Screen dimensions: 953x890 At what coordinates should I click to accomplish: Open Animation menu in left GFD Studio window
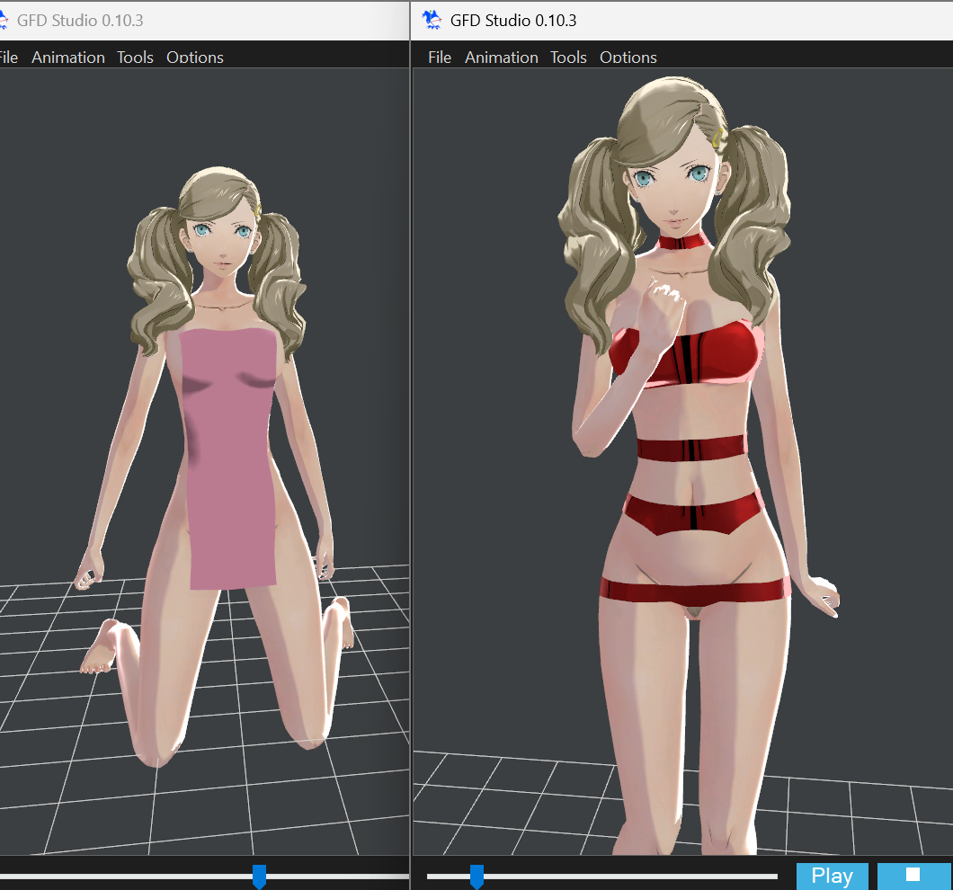(x=68, y=58)
